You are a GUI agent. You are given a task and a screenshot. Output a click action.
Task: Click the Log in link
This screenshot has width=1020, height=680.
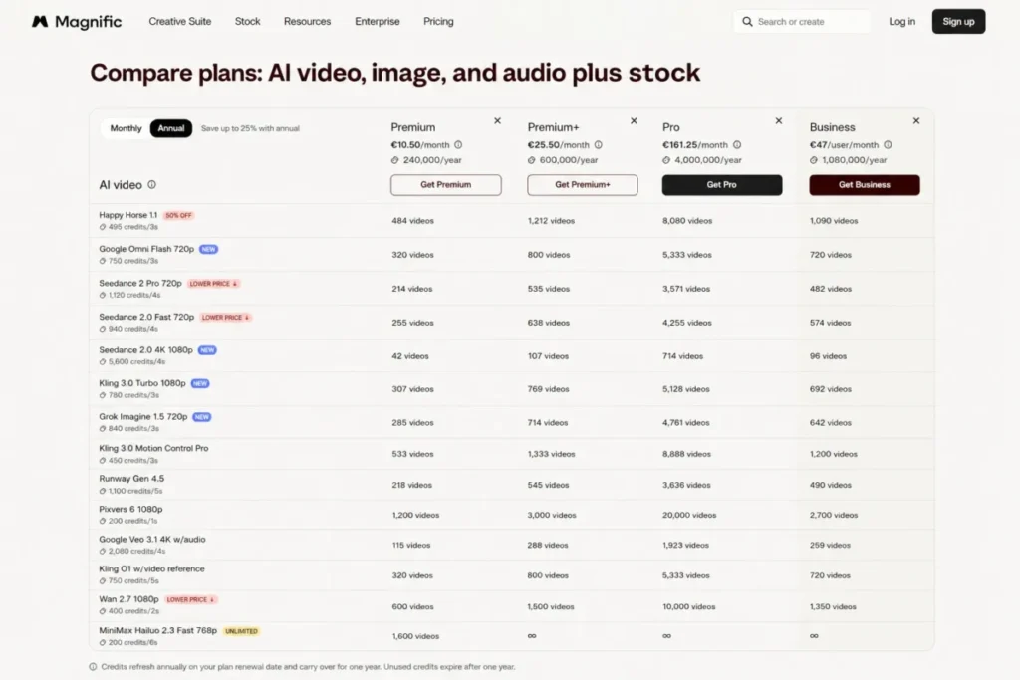coord(901,22)
